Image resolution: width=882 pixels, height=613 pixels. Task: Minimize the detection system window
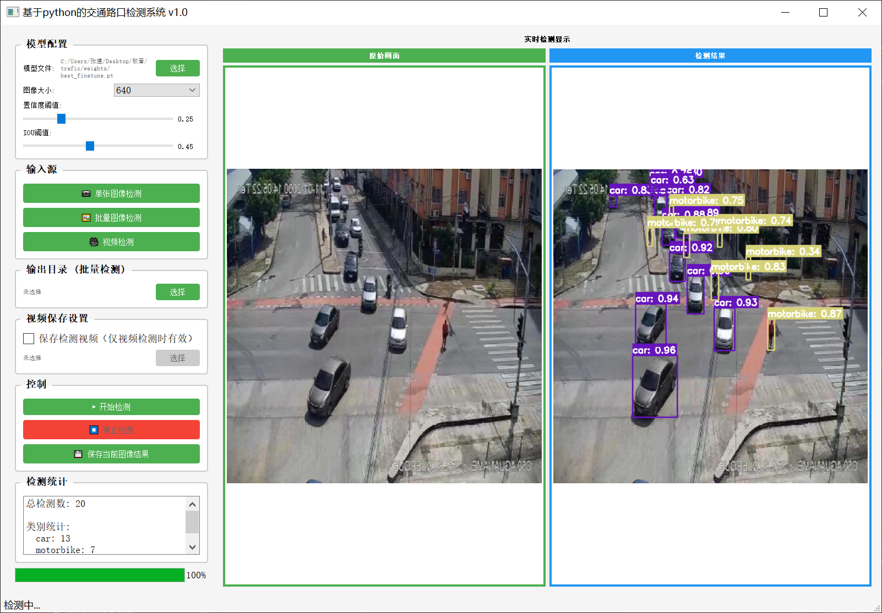785,12
